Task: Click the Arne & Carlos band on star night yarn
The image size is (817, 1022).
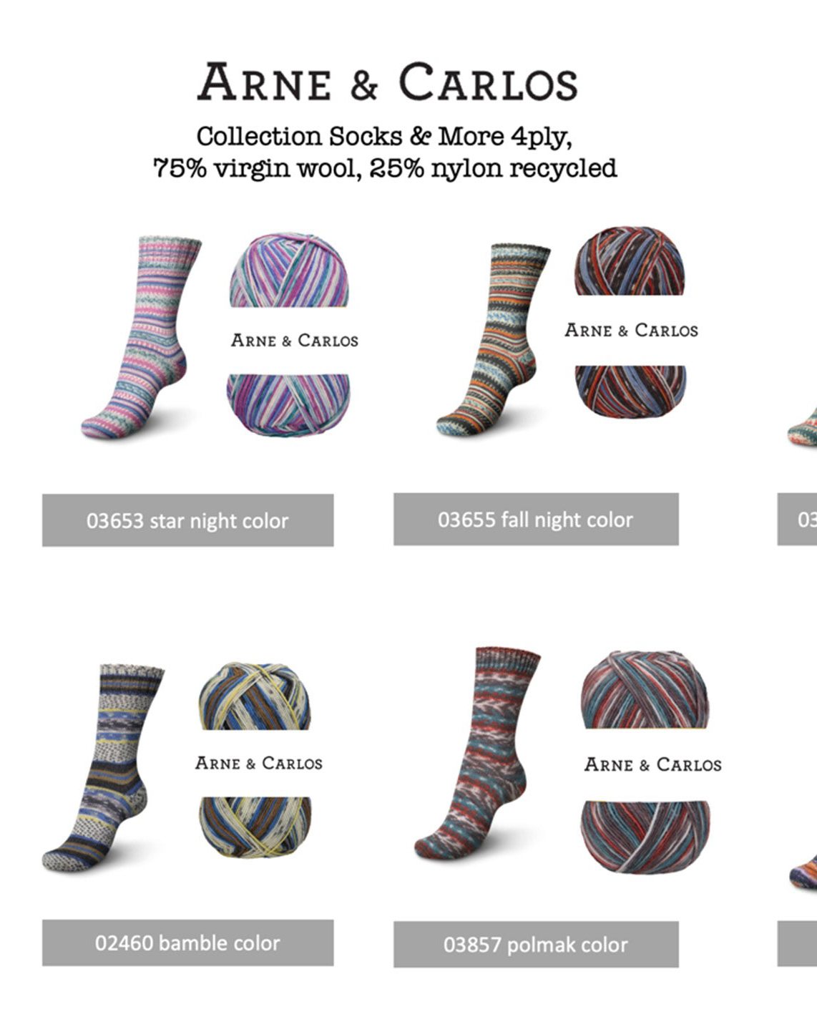Action: click(294, 340)
